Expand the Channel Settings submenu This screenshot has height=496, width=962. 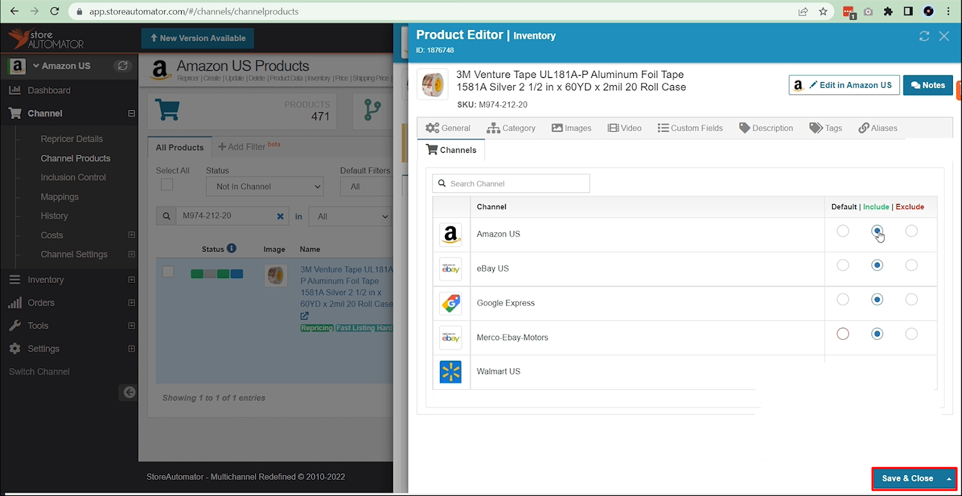pyautogui.click(x=132, y=254)
